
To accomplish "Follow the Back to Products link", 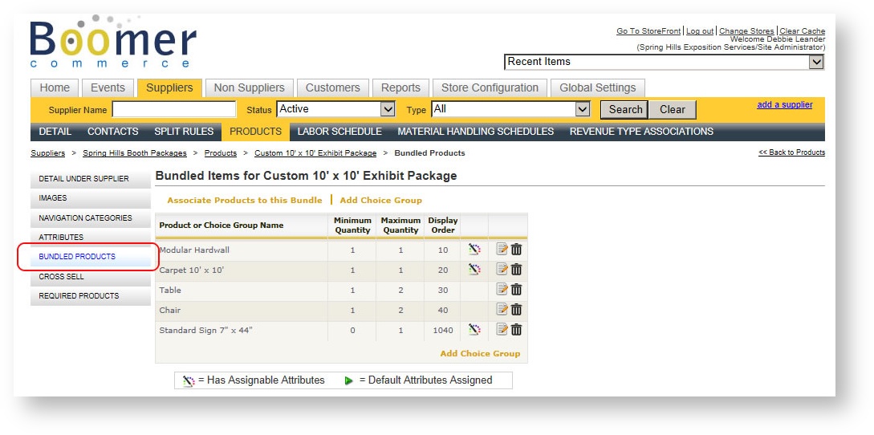I will coord(791,152).
